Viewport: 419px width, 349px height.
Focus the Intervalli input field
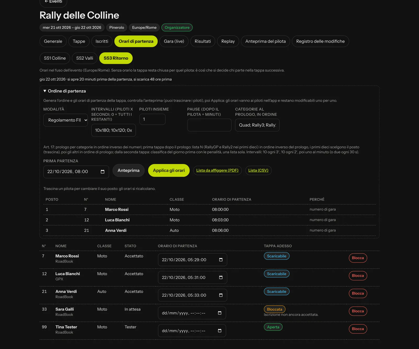point(113,130)
